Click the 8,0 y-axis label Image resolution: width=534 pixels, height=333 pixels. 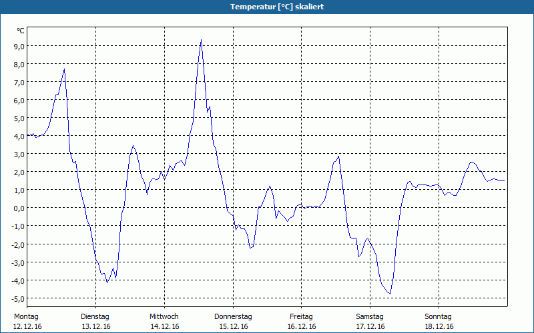[19, 64]
